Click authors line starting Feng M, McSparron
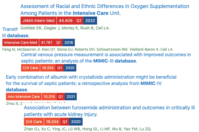Image resolution: width=199 pixels, height=132 pixels. [88, 50]
